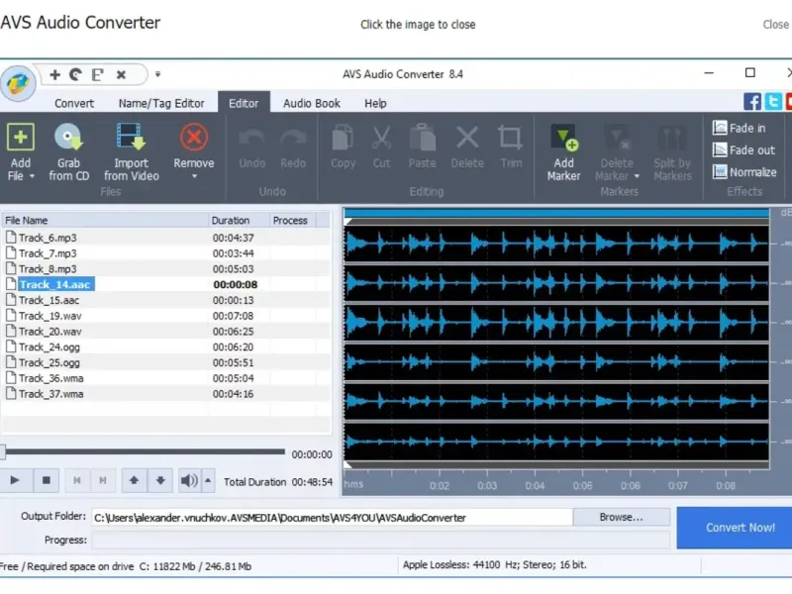Expand the volume slider arrow
This screenshot has height=594, width=792.
208,480
